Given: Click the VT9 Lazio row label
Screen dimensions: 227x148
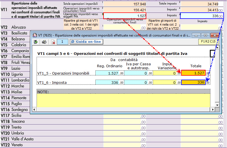Looking at the screenshot, I should pos(10,68).
